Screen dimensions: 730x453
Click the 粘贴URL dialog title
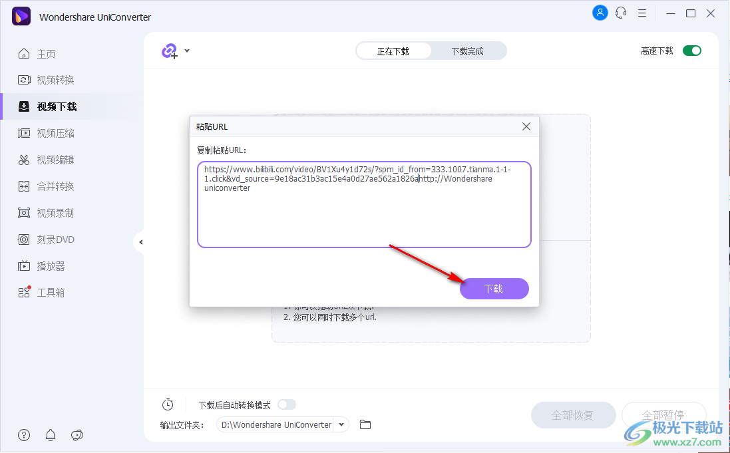tap(212, 126)
